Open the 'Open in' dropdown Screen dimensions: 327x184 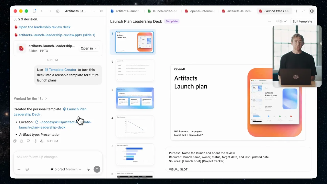[89, 48]
